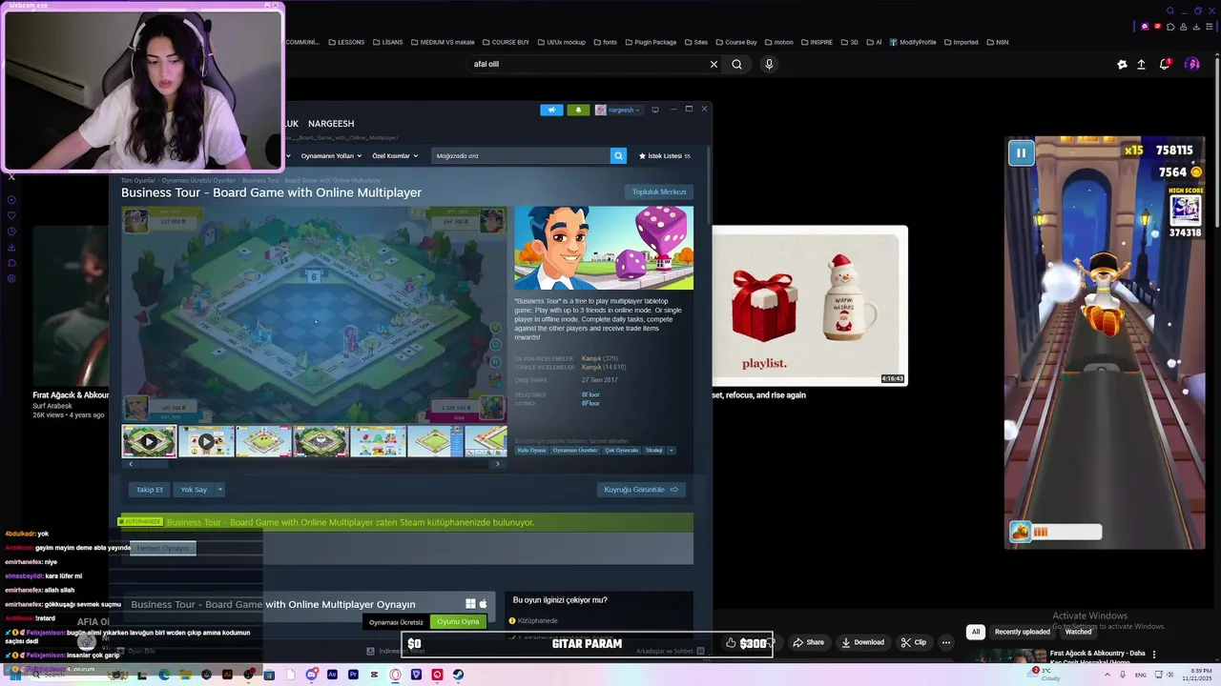Open the COURSE BUY bookmarks folder
The image size is (1221, 686).
tap(506, 42)
